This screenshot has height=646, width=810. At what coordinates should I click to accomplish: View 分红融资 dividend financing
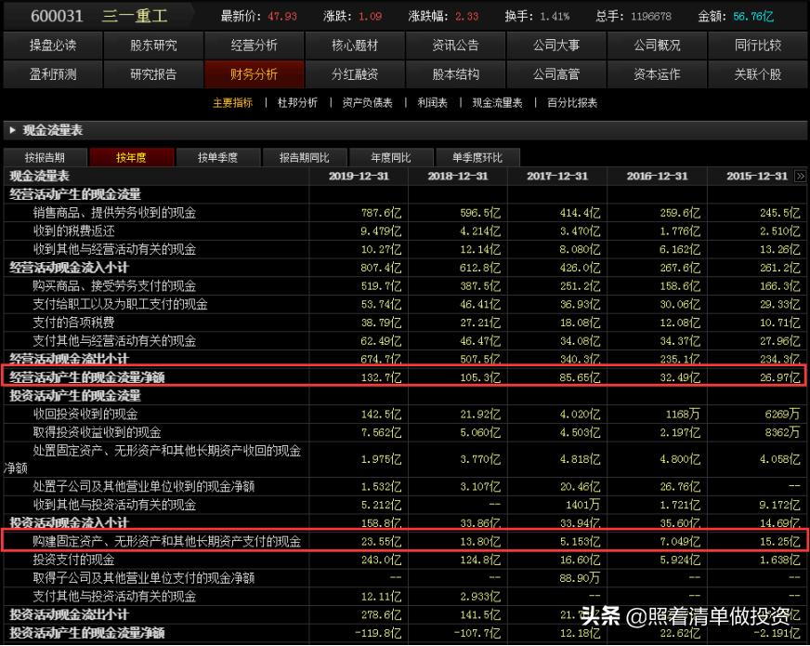354,74
